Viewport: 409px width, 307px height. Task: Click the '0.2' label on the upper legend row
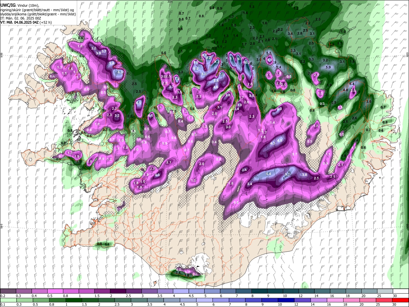coord(3,296)
